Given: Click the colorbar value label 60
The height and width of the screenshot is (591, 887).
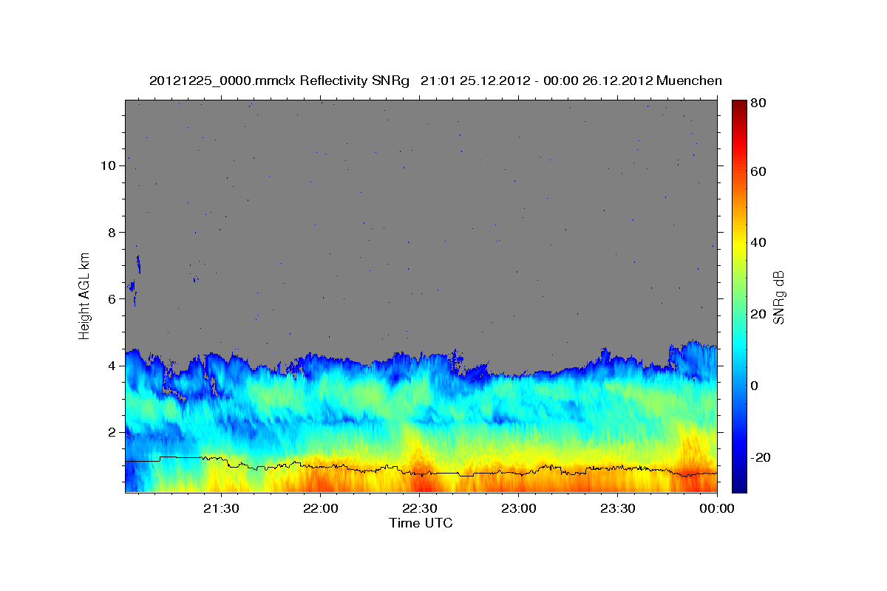Looking at the screenshot, I should click(758, 171).
